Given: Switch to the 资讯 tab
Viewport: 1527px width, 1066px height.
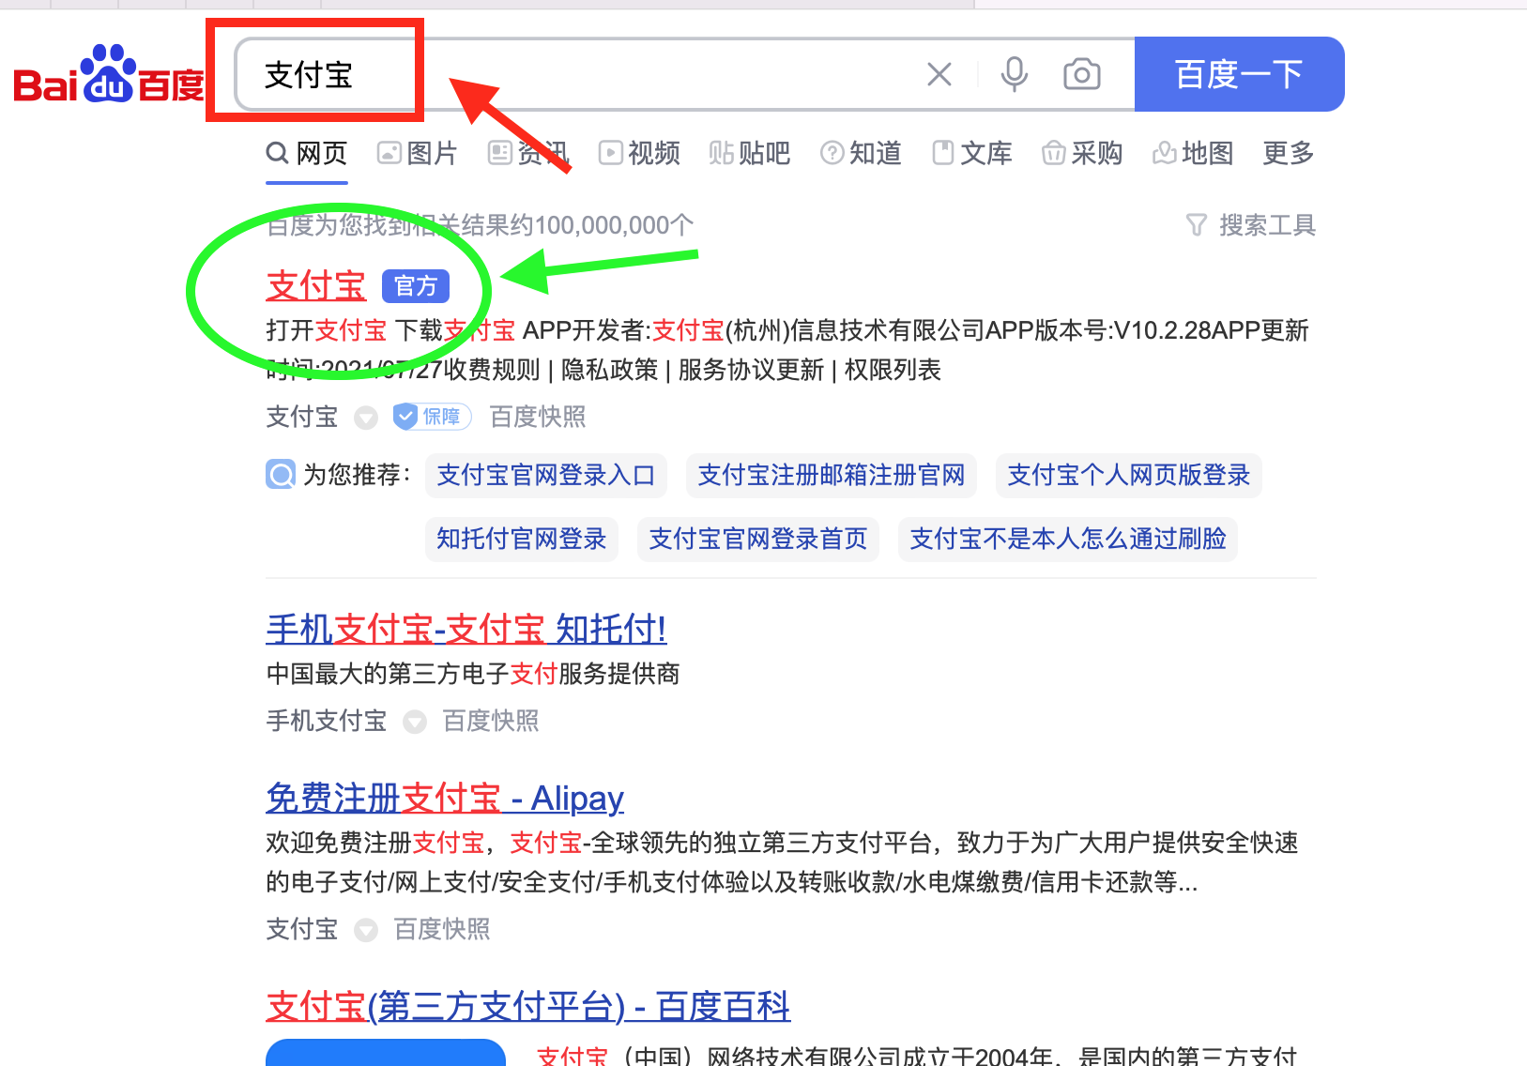Looking at the screenshot, I should pos(528,153).
